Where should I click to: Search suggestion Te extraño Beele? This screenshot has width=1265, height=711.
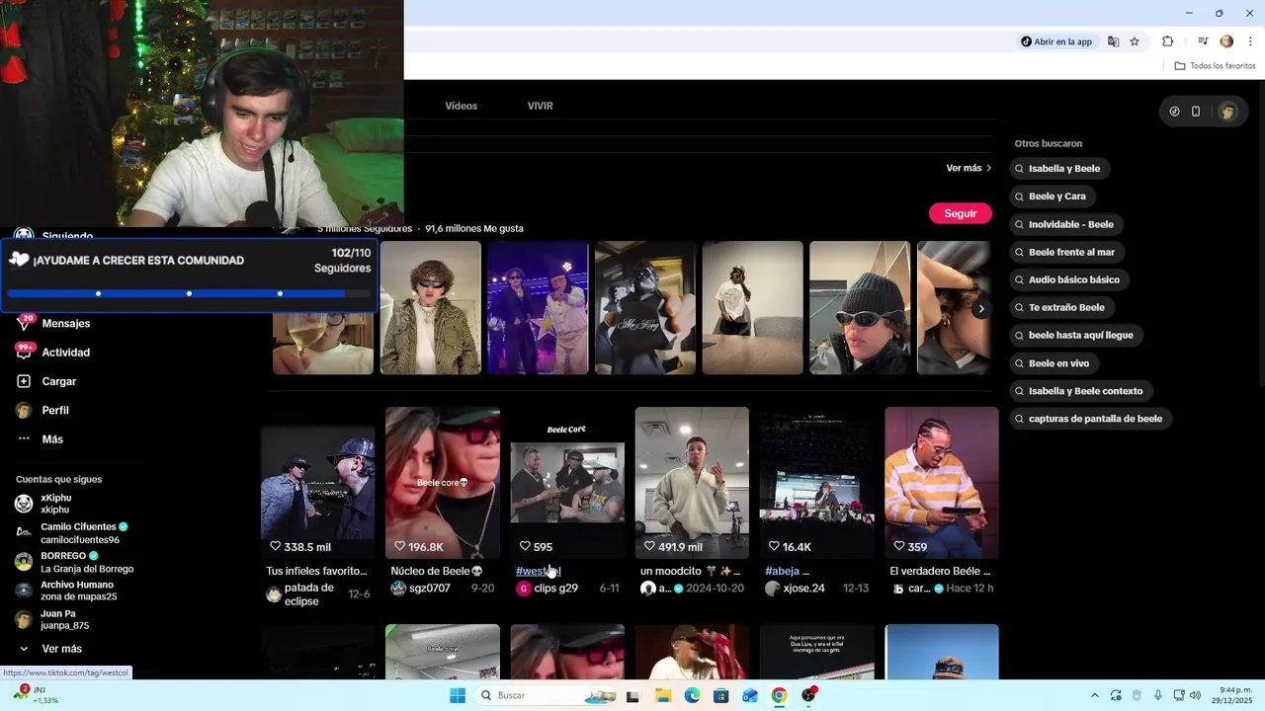tap(1060, 307)
